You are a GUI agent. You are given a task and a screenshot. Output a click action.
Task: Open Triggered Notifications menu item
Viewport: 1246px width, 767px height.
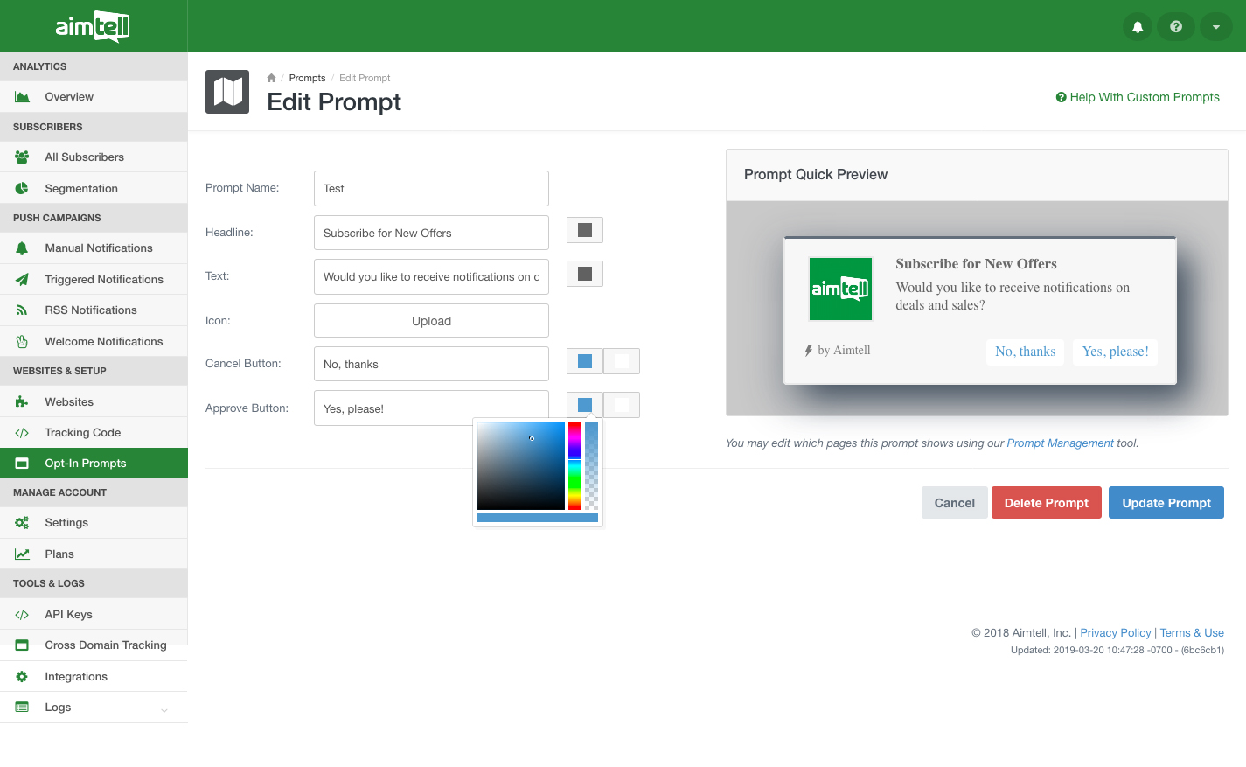click(x=94, y=280)
